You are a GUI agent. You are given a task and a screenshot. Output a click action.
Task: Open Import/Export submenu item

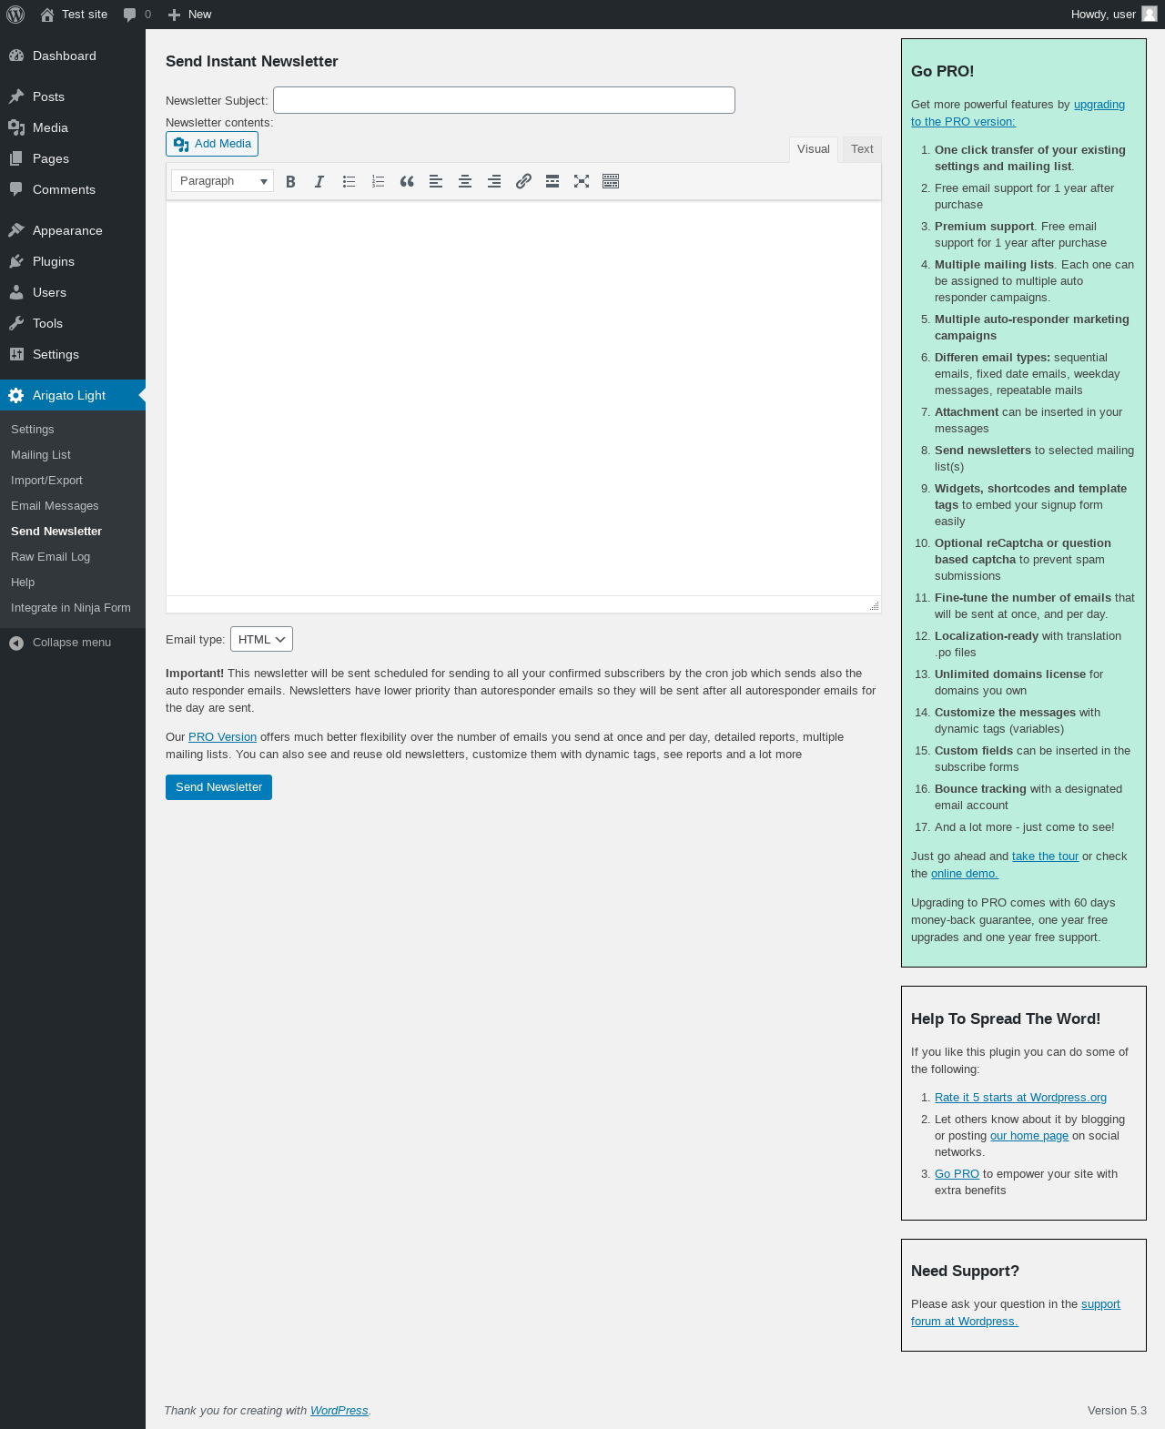pyautogui.click(x=46, y=481)
